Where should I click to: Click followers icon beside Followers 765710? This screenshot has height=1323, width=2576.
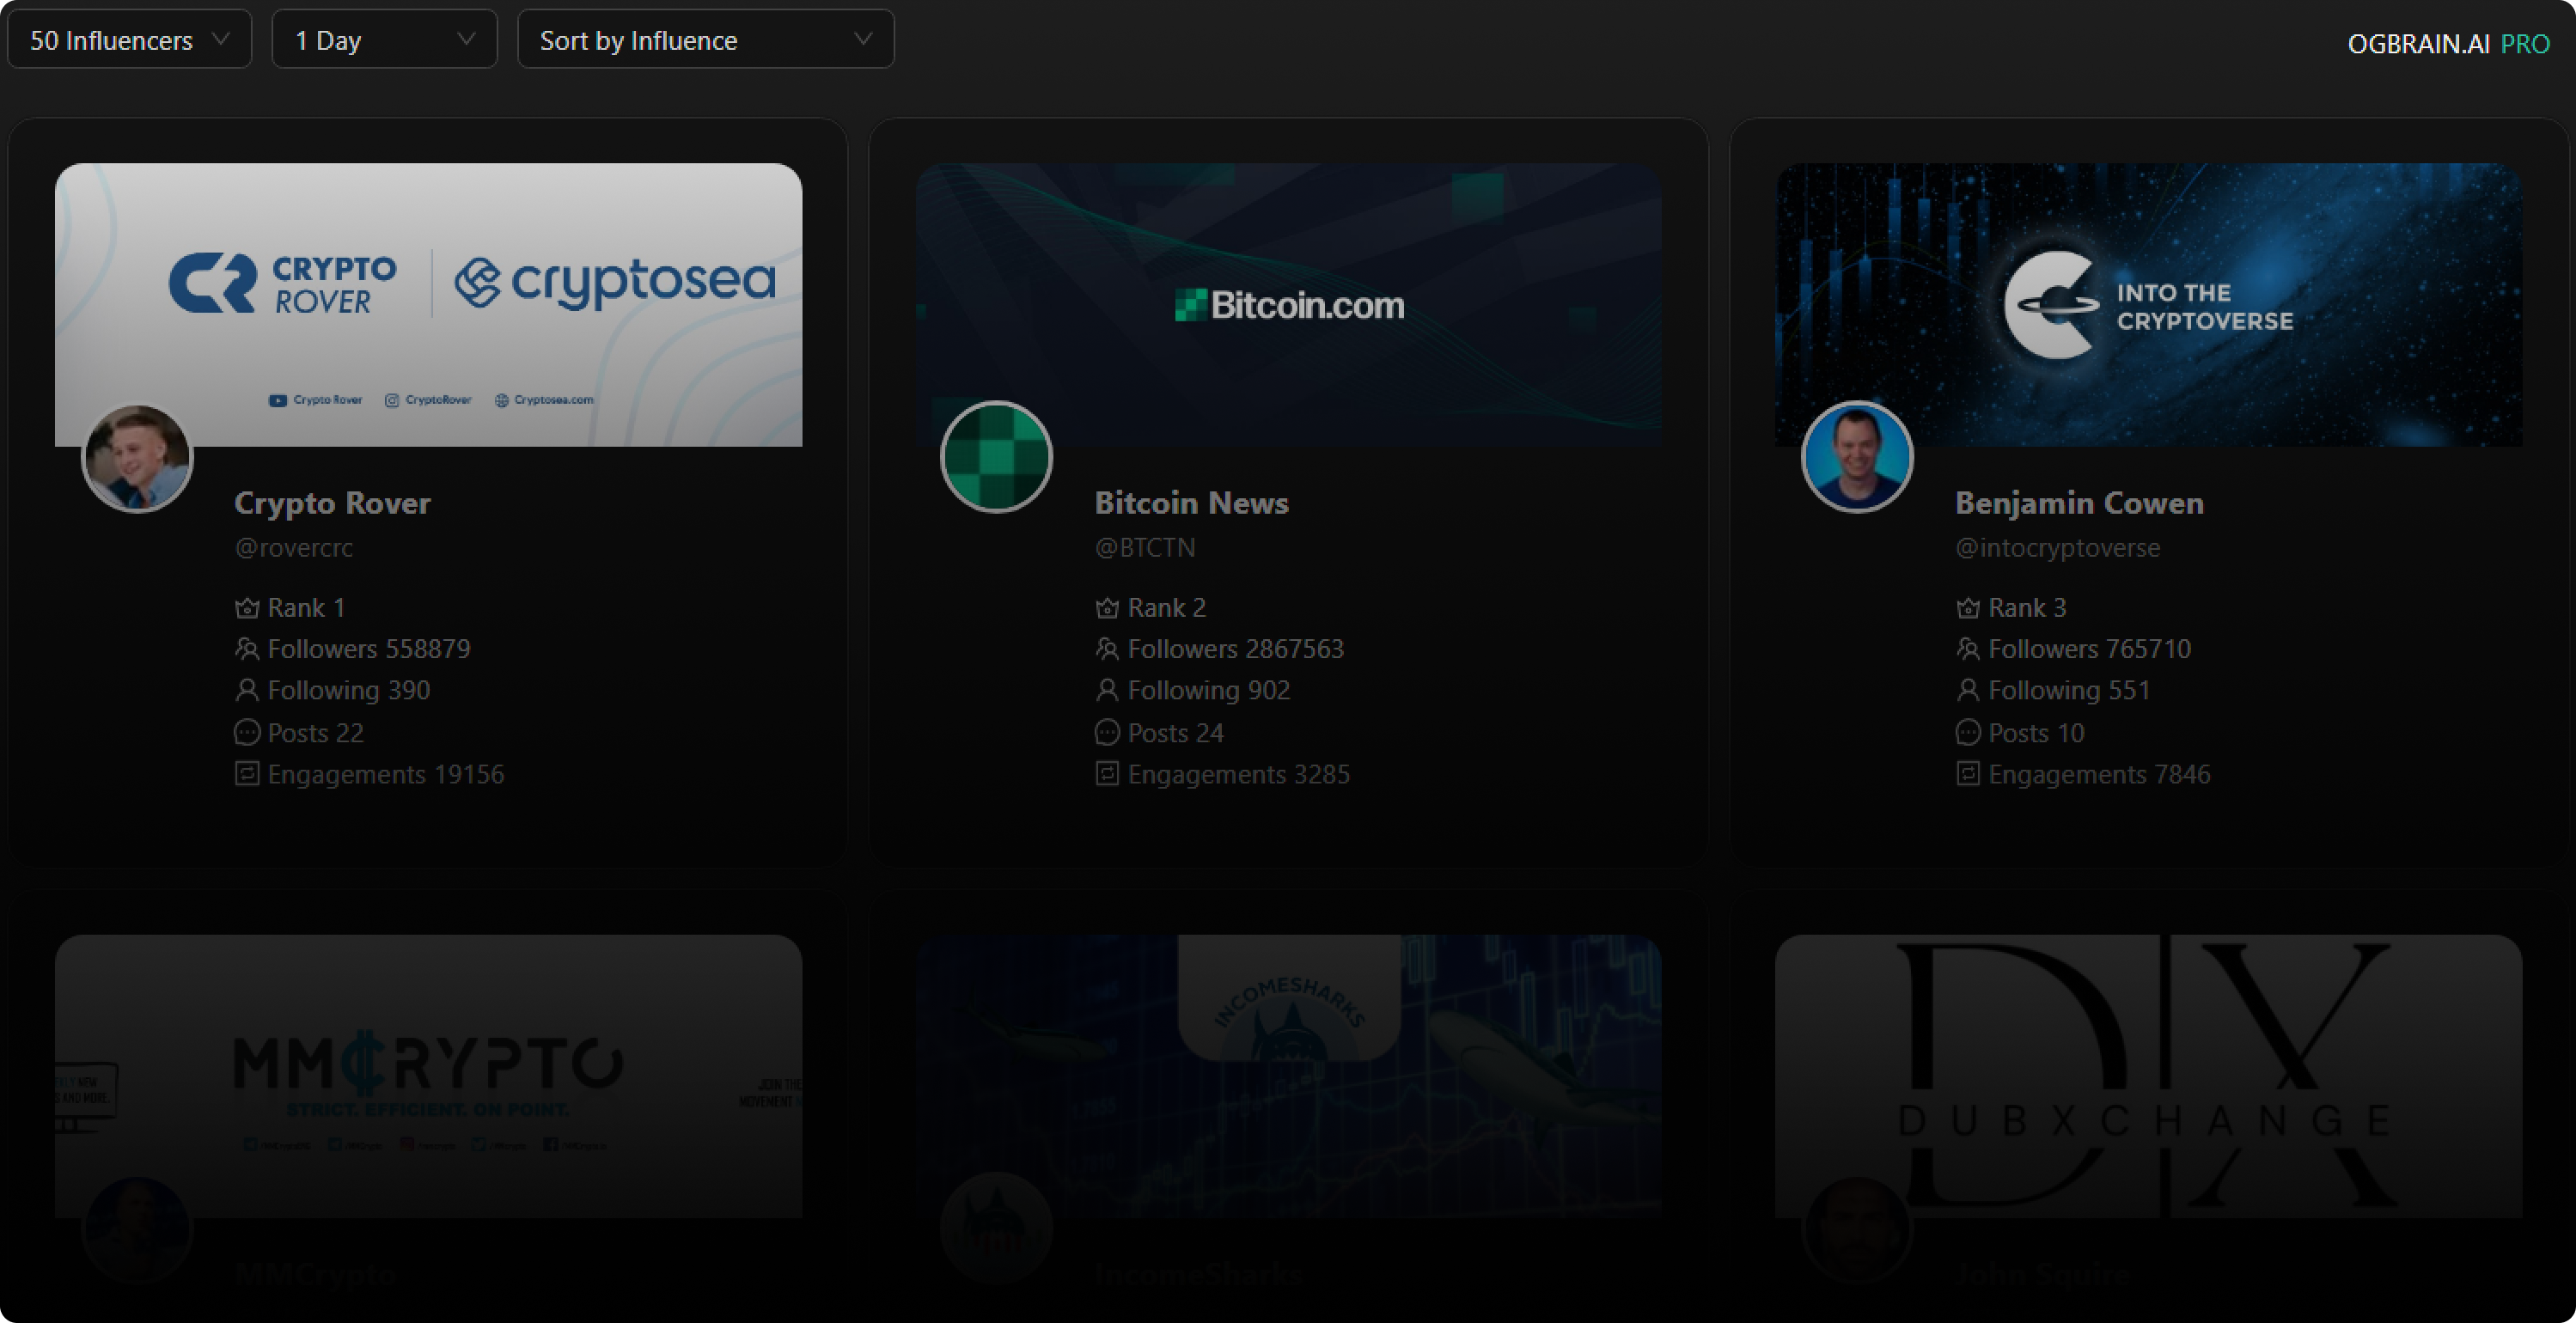[1968, 649]
